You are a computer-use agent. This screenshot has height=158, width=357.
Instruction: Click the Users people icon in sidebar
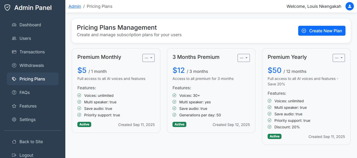14,39
